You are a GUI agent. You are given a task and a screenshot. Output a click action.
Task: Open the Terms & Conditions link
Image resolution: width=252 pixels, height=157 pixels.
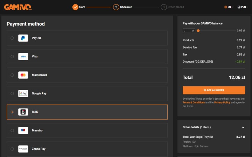click(194, 102)
